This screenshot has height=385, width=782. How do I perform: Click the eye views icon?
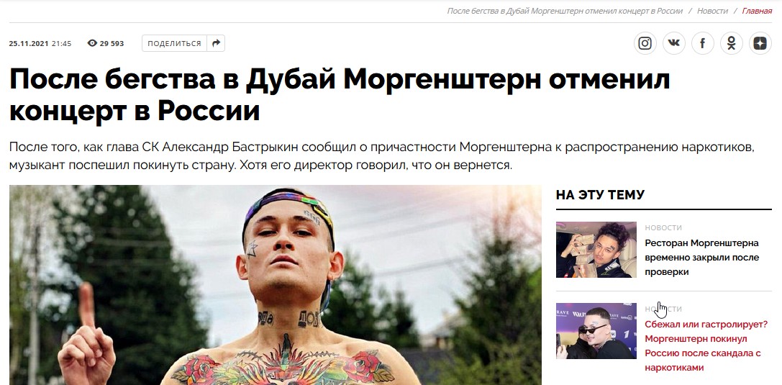pos(92,43)
